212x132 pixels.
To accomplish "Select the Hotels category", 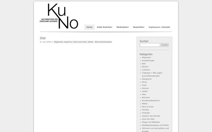I will [145, 91].
